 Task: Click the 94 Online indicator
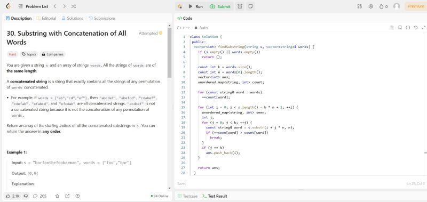[160, 196]
